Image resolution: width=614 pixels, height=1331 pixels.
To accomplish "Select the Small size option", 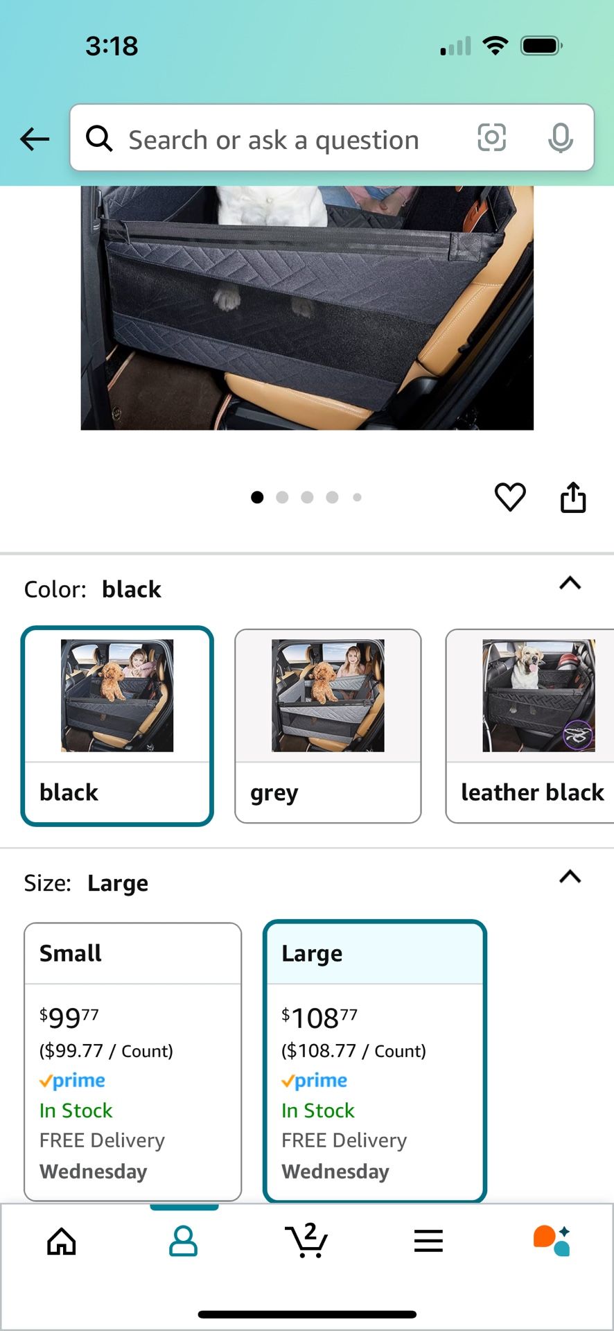I will [x=133, y=1061].
